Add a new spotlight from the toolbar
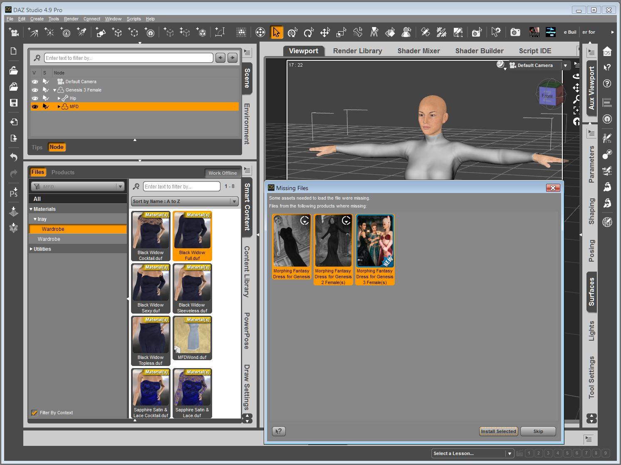621x465 pixels. (x=33, y=32)
